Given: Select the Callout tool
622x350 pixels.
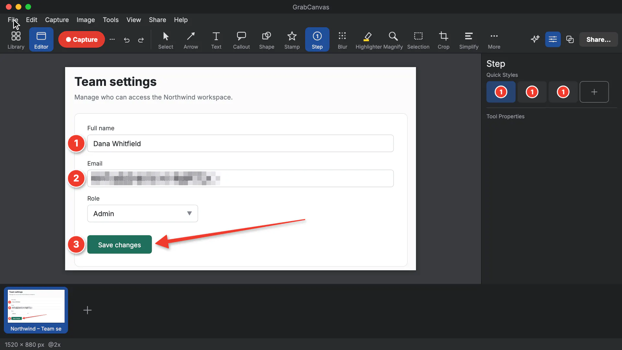Looking at the screenshot, I should click(x=241, y=40).
